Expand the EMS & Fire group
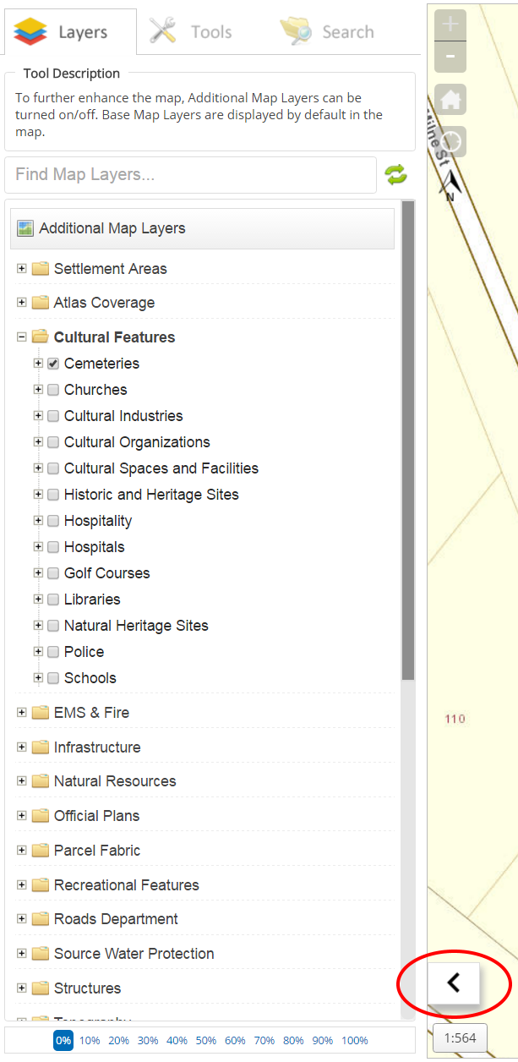Screen dimensions: 518x1062 [22, 713]
